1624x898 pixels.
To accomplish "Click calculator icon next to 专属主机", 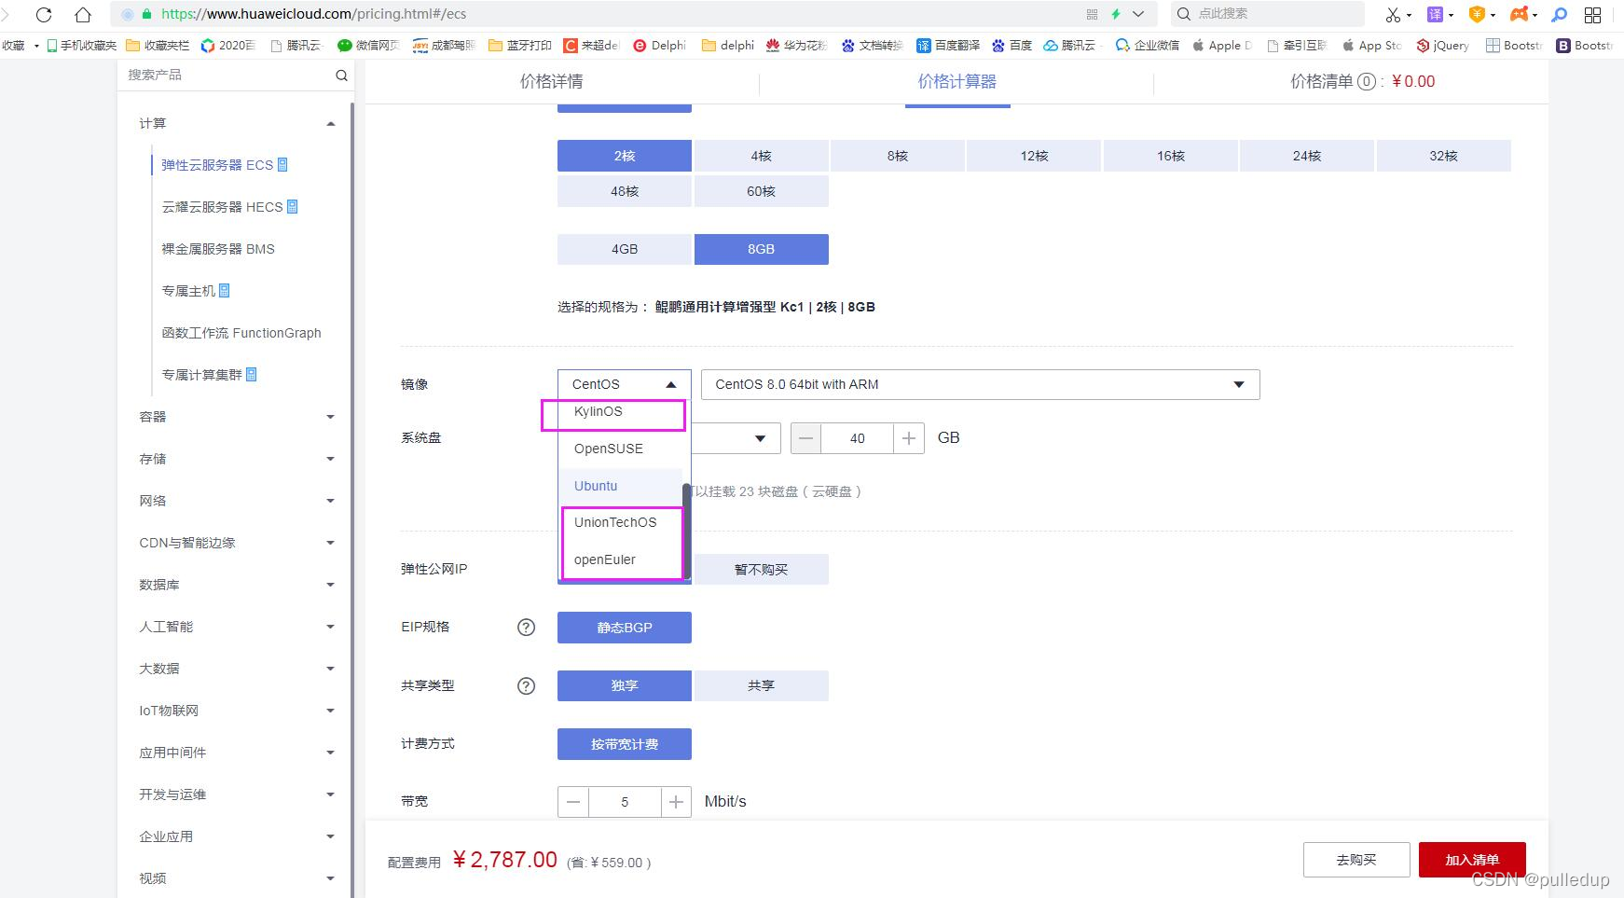I will point(224,291).
